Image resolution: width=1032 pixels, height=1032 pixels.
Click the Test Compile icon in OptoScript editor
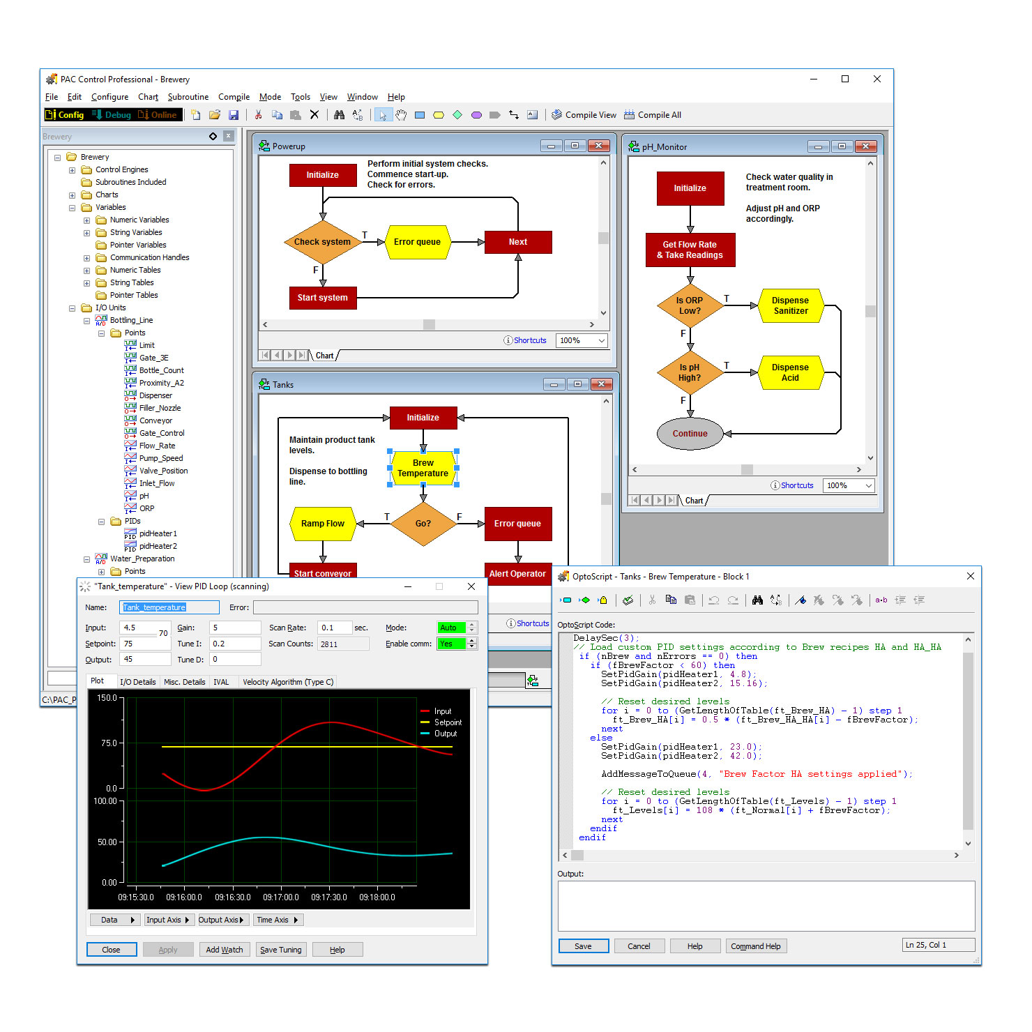click(628, 600)
